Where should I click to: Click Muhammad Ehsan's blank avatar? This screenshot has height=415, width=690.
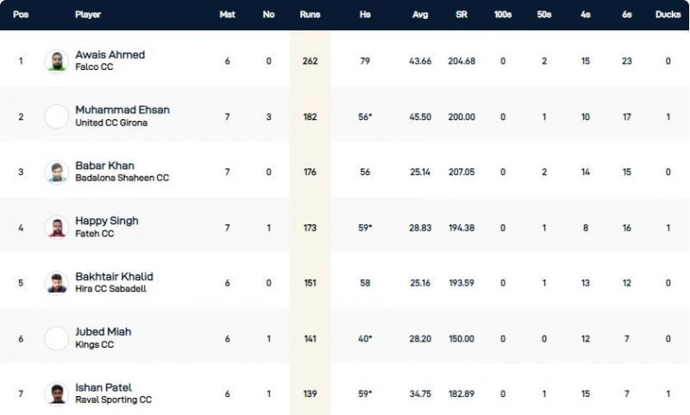[x=56, y=116]
